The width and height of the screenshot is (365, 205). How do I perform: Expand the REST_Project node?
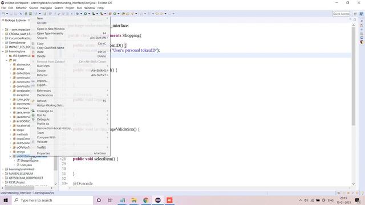[x=3, y=182]
